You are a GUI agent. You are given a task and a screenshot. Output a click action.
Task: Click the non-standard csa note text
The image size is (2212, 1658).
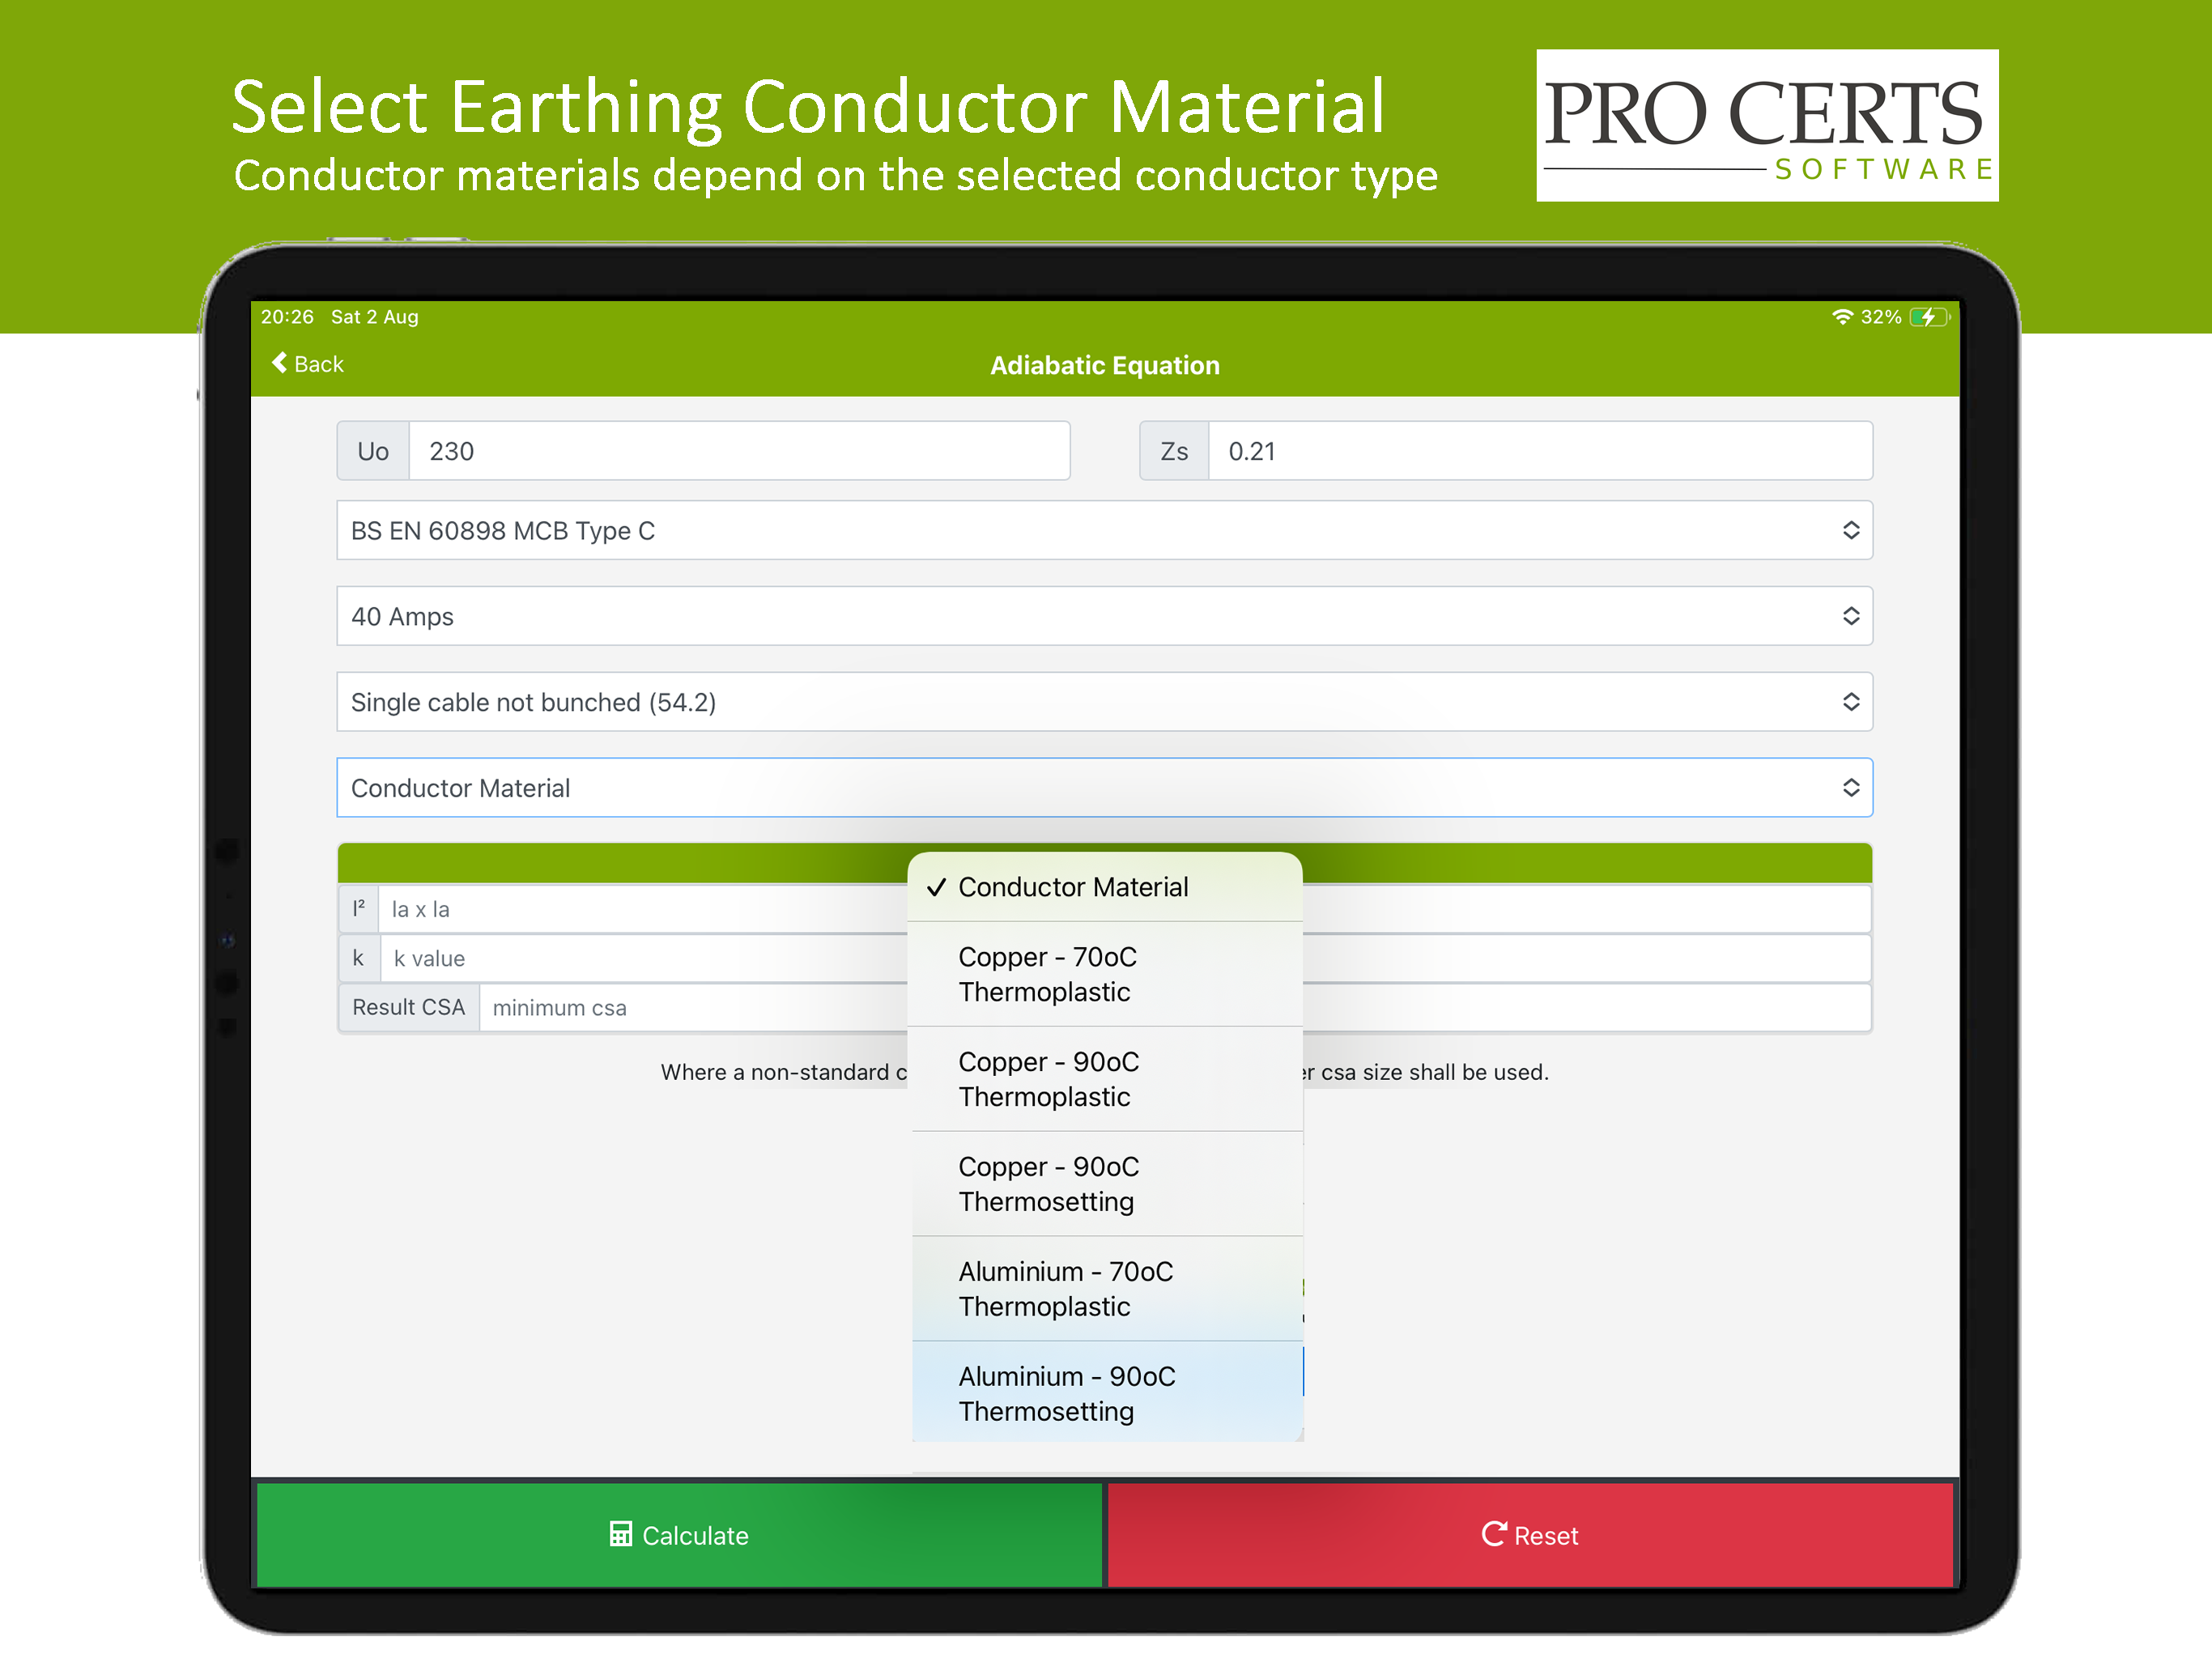(x=1104, y=1072)
